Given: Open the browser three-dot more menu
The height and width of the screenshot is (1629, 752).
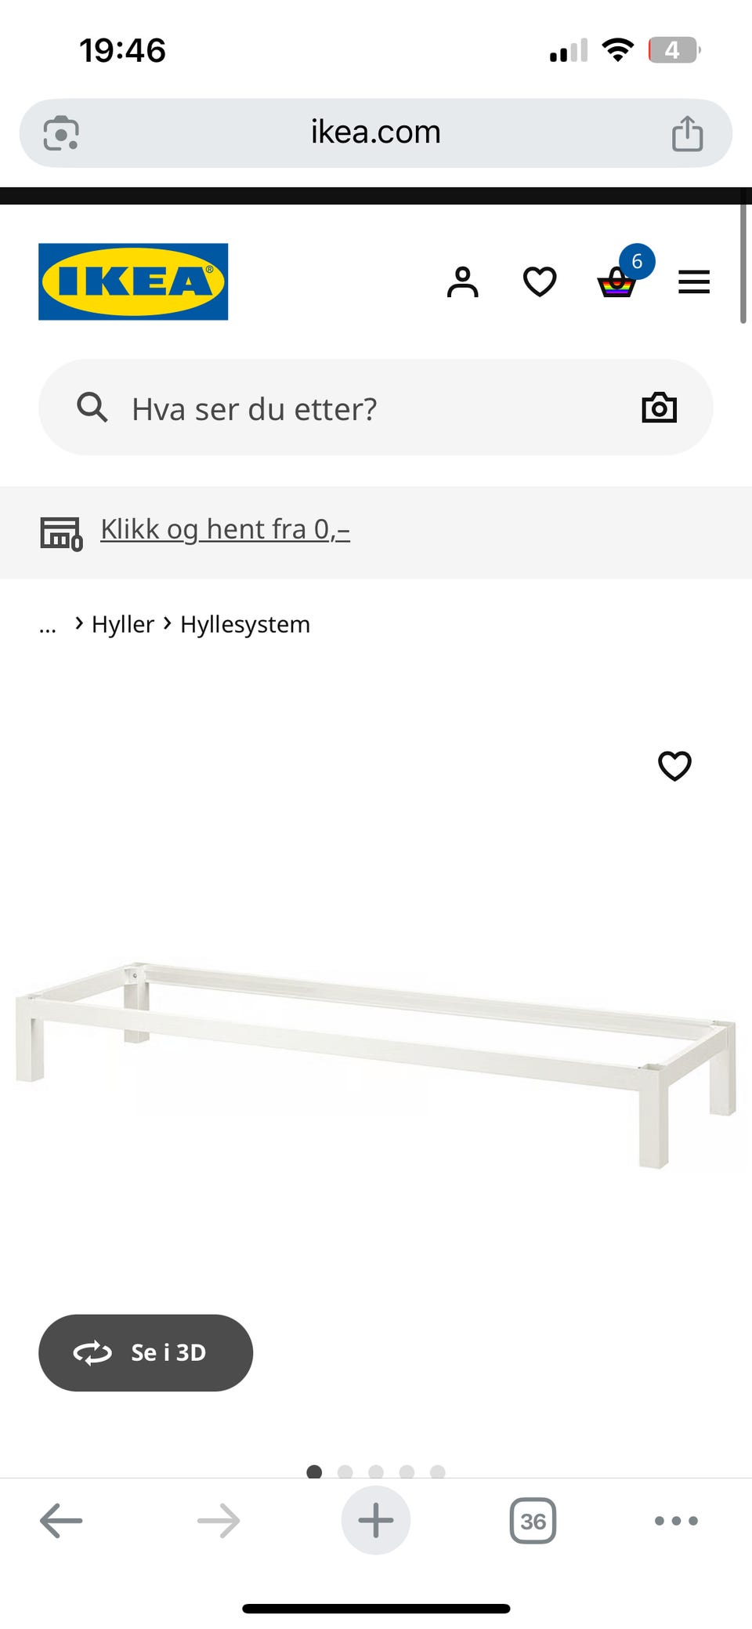Looking at the screenshot, I should pos(676,1521).
